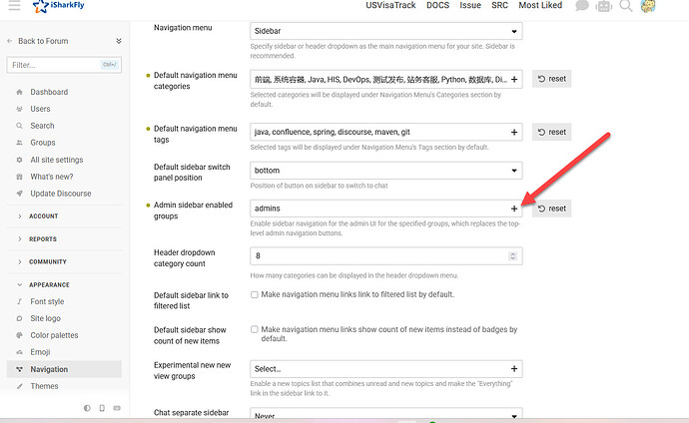This screenshot has height=423, width=689.
Task: Click the Color palettes icon
Action: click(19, 335)
